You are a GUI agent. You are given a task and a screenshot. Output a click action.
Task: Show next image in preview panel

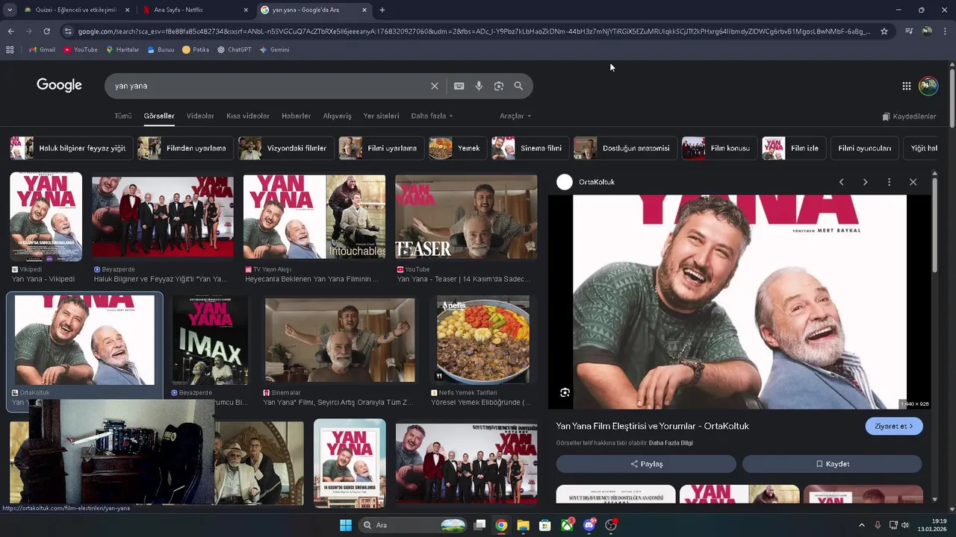tap(865, 182)
